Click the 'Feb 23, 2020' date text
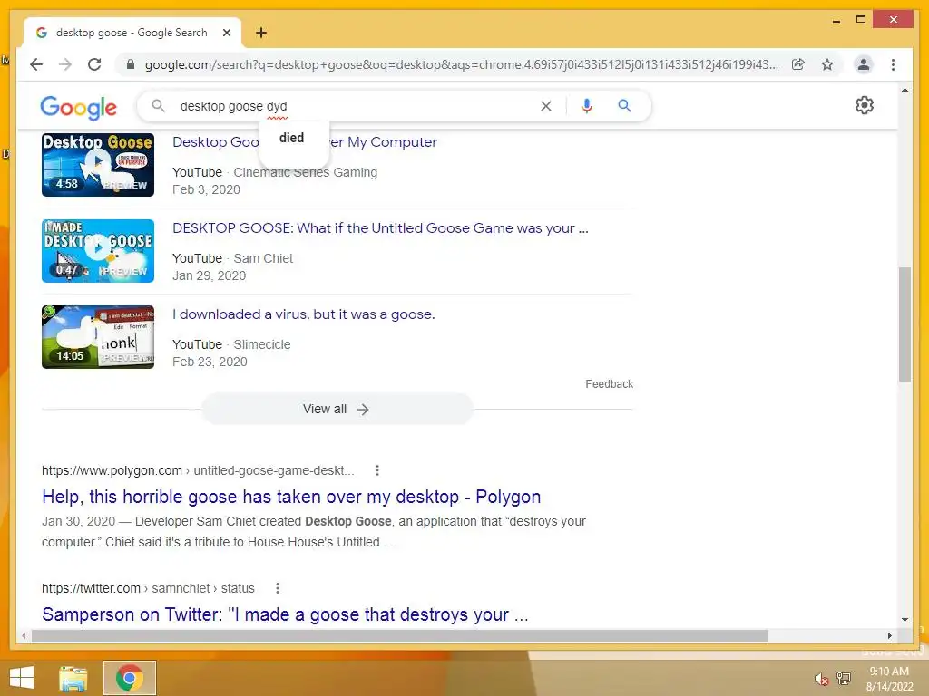This screenshot has height=696, width=929. [x=210, y=362]
